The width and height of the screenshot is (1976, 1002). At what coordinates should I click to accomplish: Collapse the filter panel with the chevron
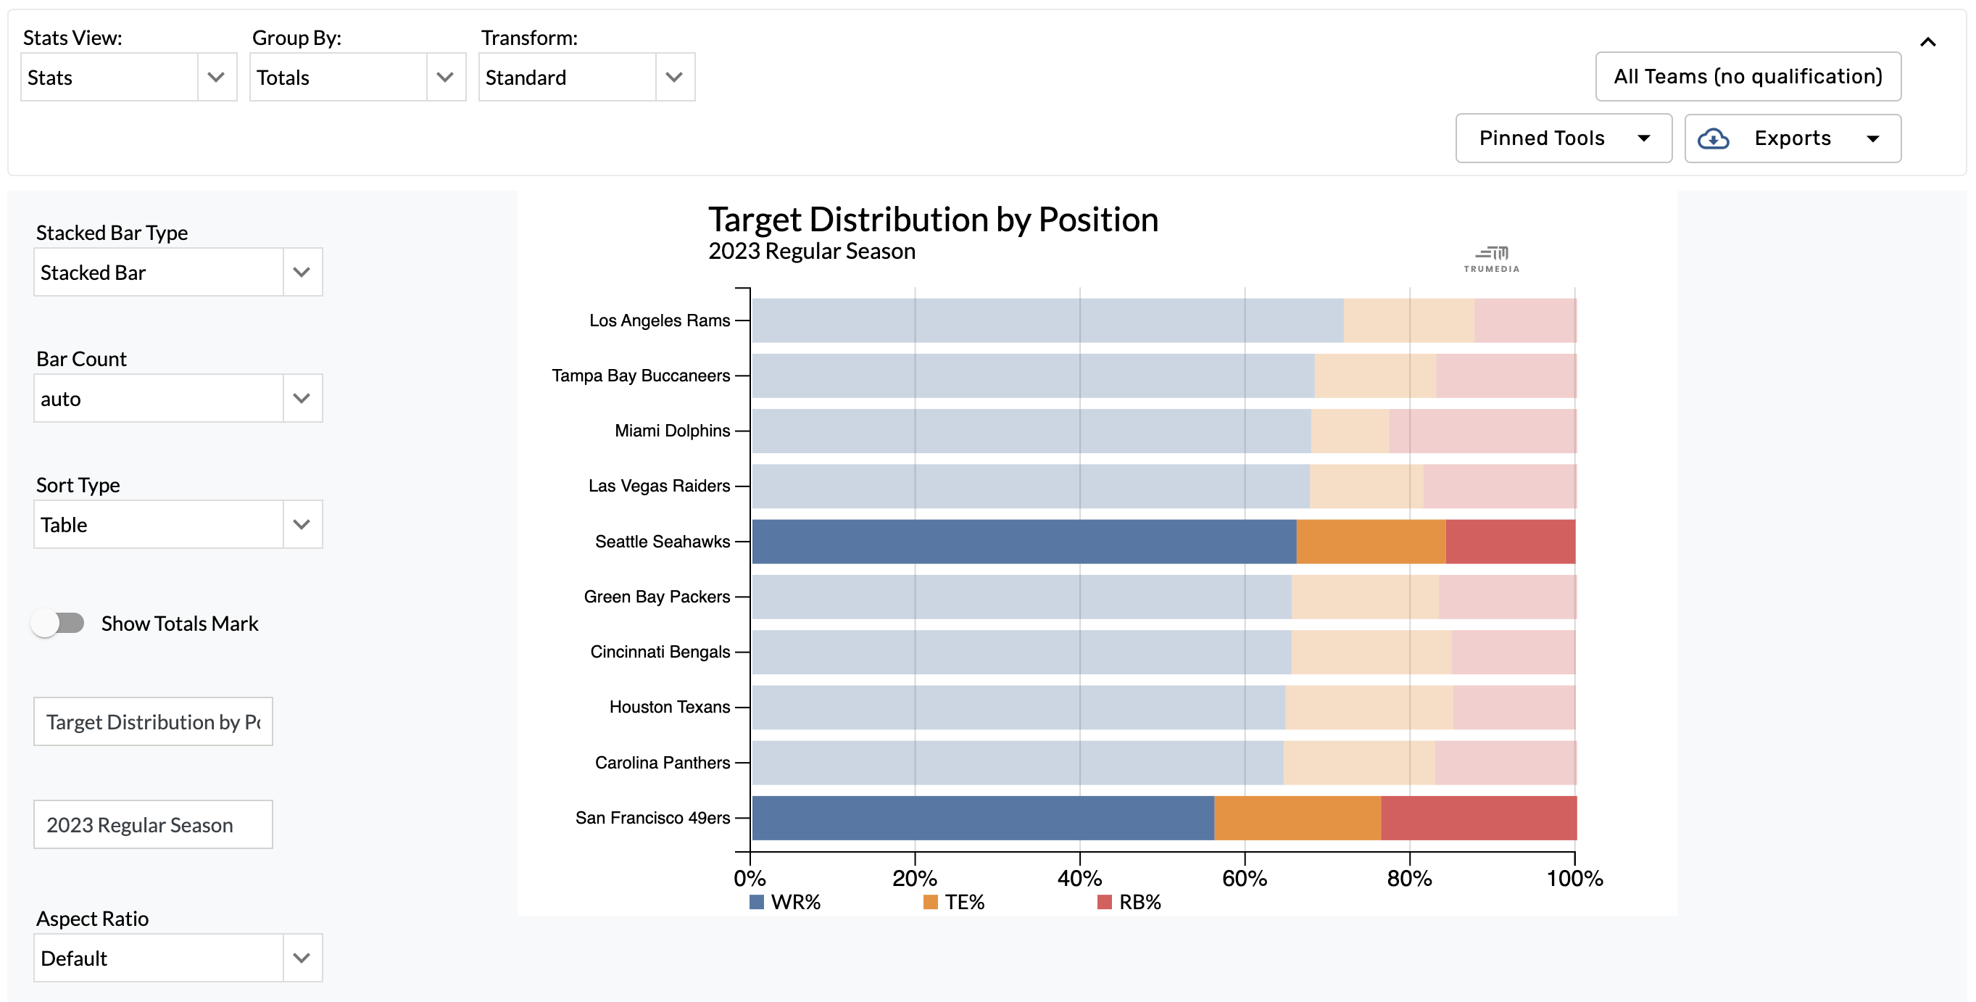[x=1928, y=42]
